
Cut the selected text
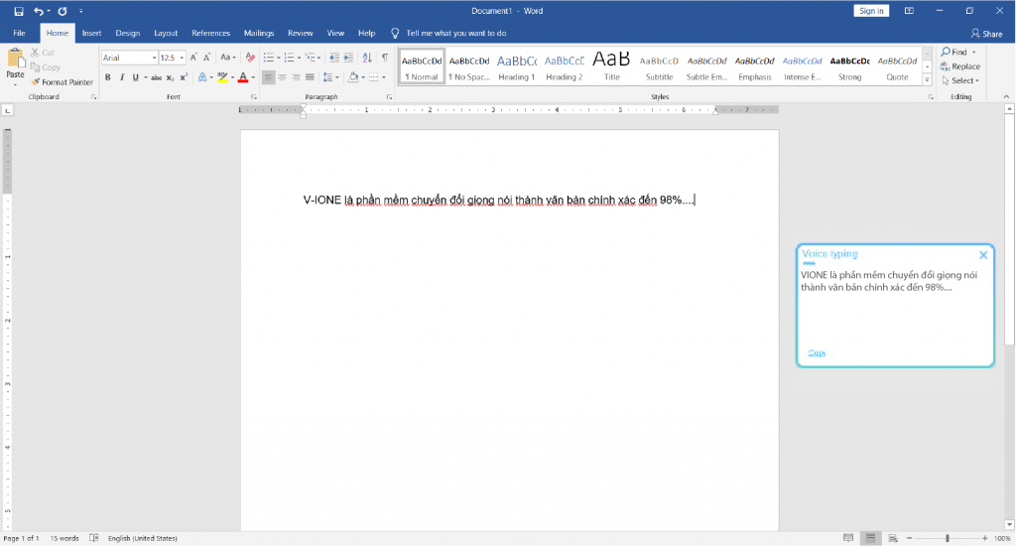pyautogui.click(x=43, y=53)
